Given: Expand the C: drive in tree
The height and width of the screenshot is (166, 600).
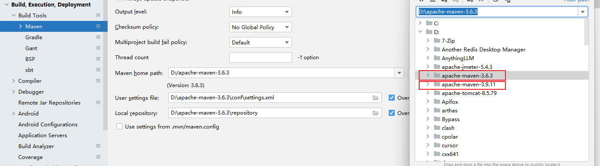Looking at the screenshot, I should [420, 23].
